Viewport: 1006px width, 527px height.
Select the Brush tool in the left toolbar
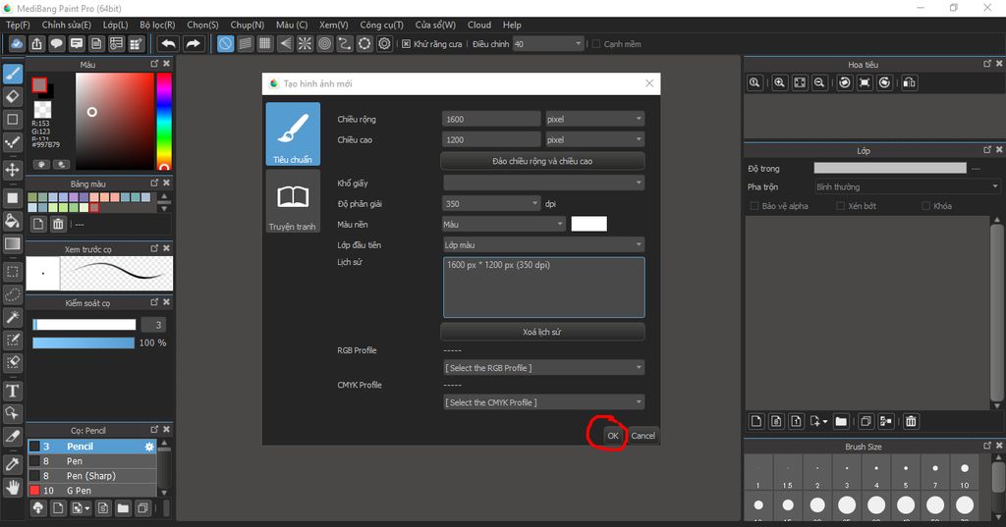click(x=12, y=75)
